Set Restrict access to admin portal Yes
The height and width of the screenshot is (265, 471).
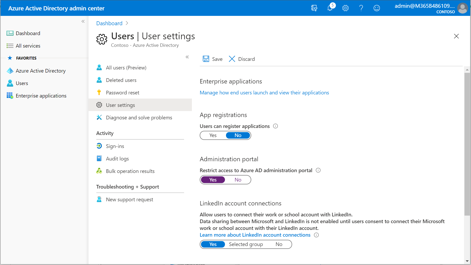(x=213, y=180)
